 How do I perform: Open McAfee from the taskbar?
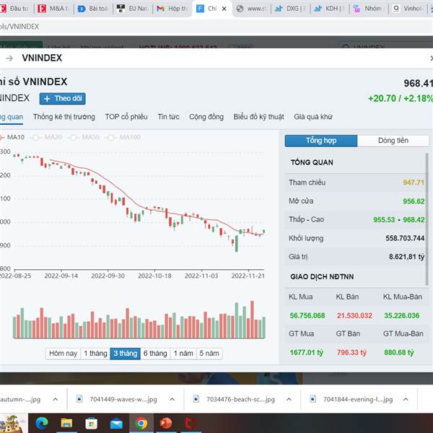click(x=191, y=423)
